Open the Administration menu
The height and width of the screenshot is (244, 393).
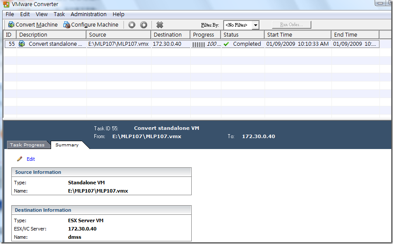(89, 14)
